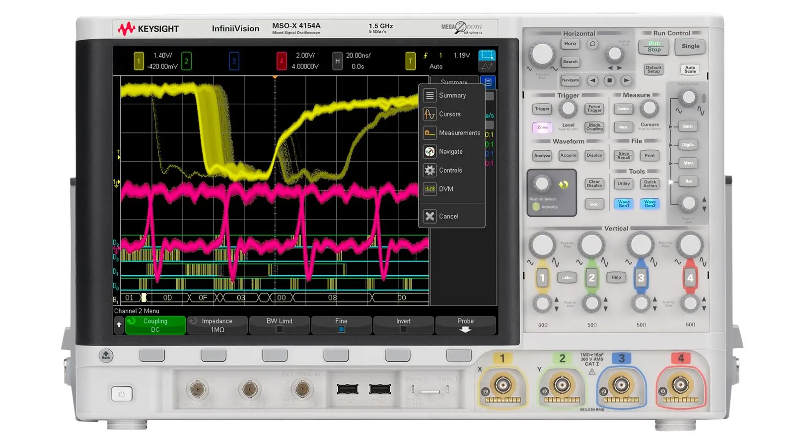Tap the yellow channel 1 indicator on screen
Screen dimensions: 791x442
pos(139,61)
